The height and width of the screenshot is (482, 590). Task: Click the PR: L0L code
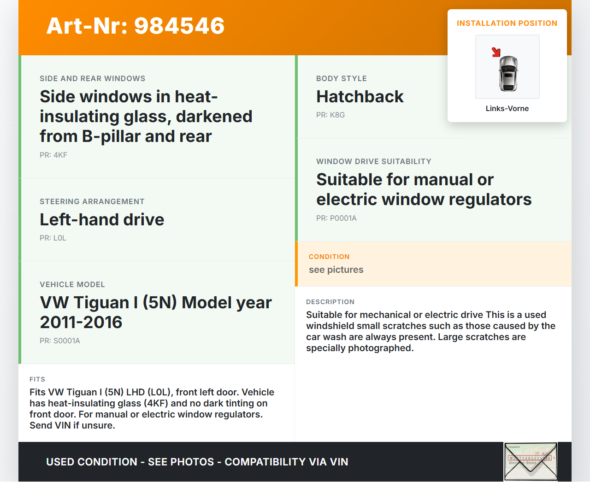point(53,238)
